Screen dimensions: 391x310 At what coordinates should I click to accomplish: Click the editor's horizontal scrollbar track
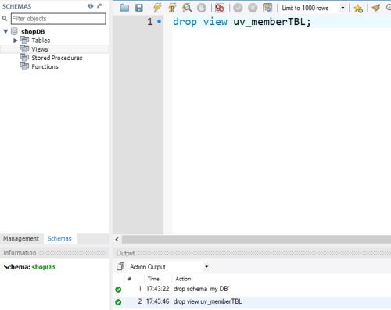click(x=256, y=239)
